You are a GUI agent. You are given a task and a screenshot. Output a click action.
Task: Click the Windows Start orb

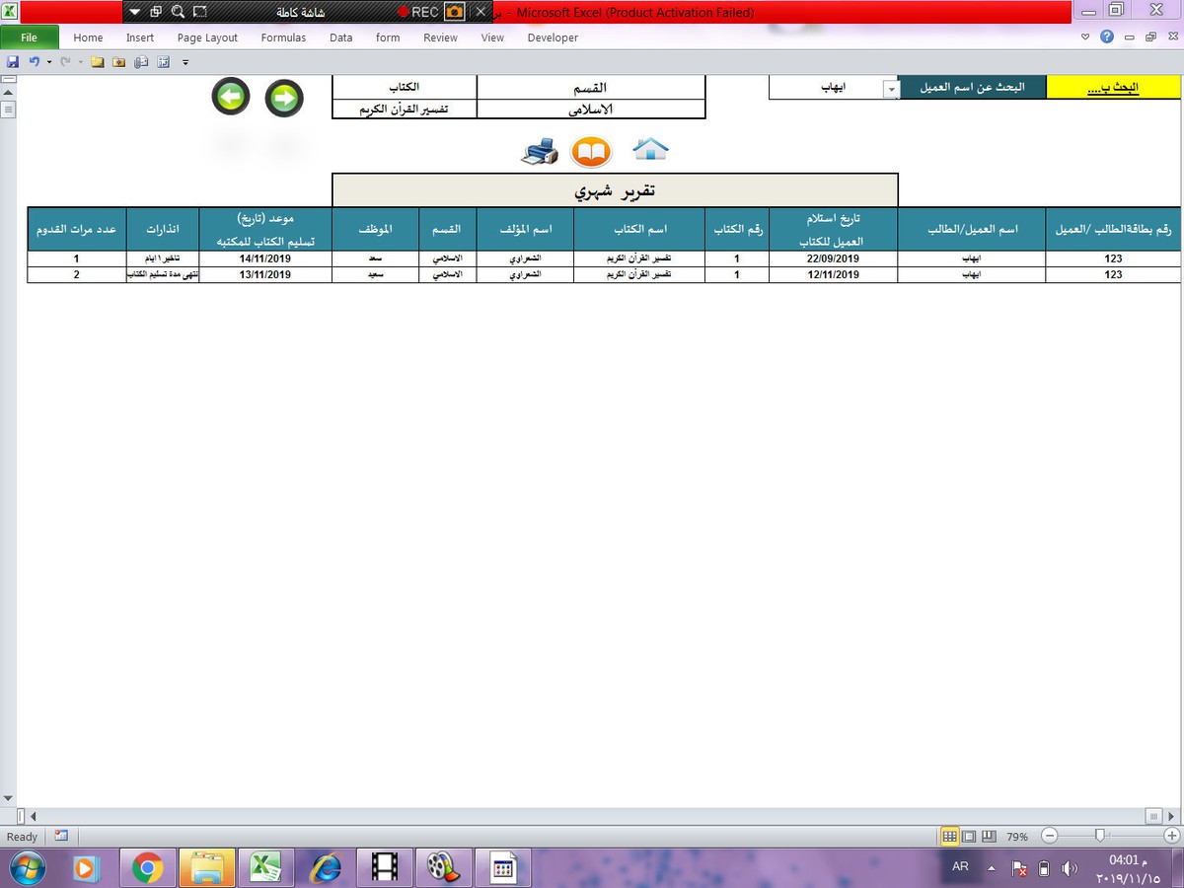tap(27, 868)
